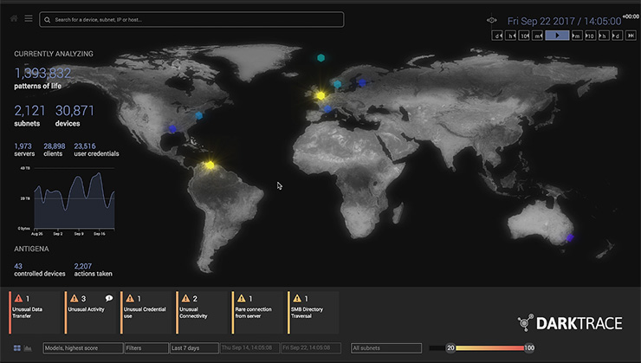Screen dimensions: 641x363
Task: Click the eye visibility icon beside date
Action: pos(492,20)
